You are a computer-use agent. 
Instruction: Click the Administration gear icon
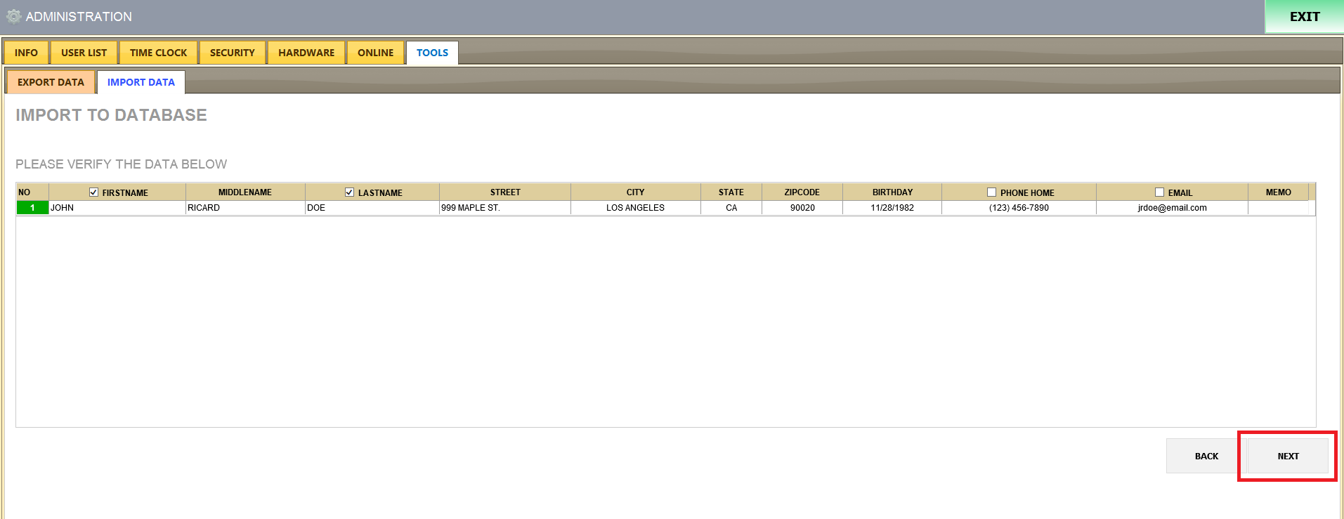tap(13, 16)
